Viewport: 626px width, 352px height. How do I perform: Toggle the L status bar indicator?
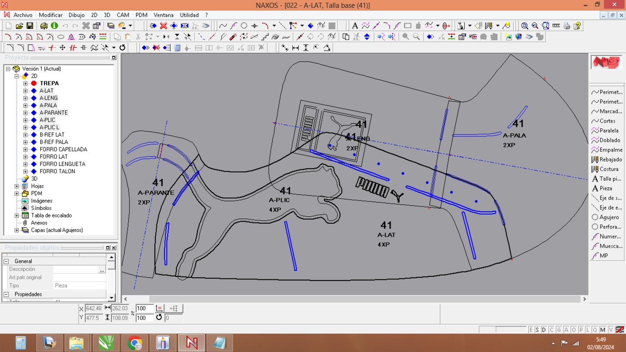(x=588, y=330)
